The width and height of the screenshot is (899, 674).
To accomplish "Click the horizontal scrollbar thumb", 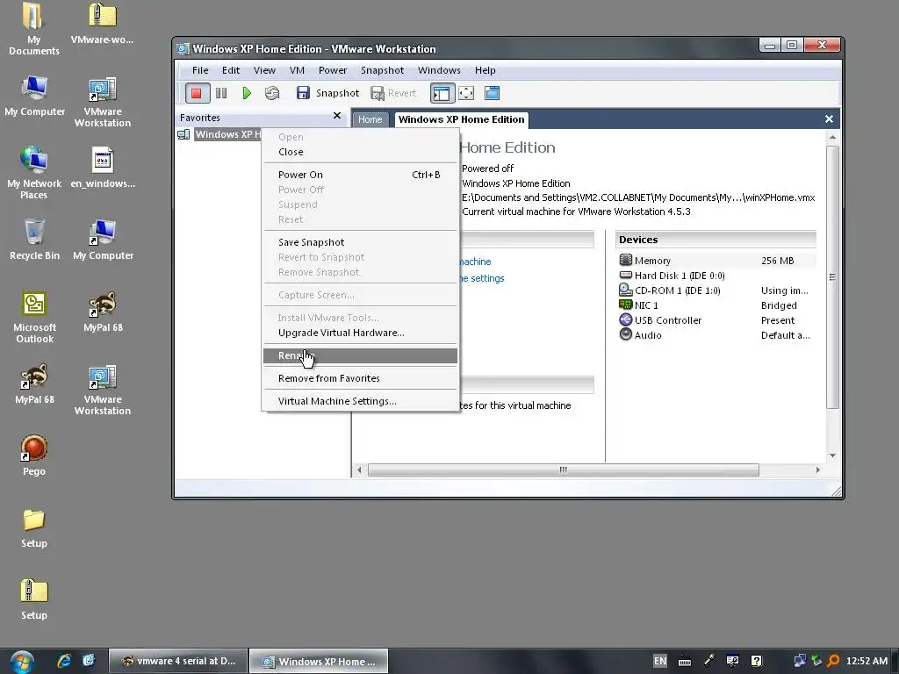I will 563,470.
